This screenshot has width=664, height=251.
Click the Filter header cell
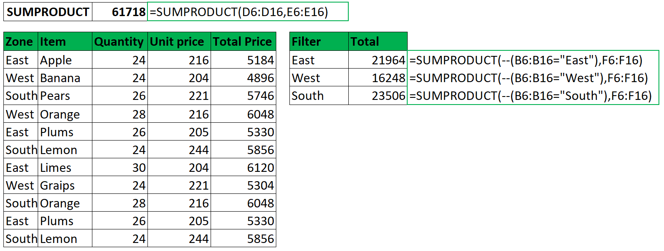319,41
